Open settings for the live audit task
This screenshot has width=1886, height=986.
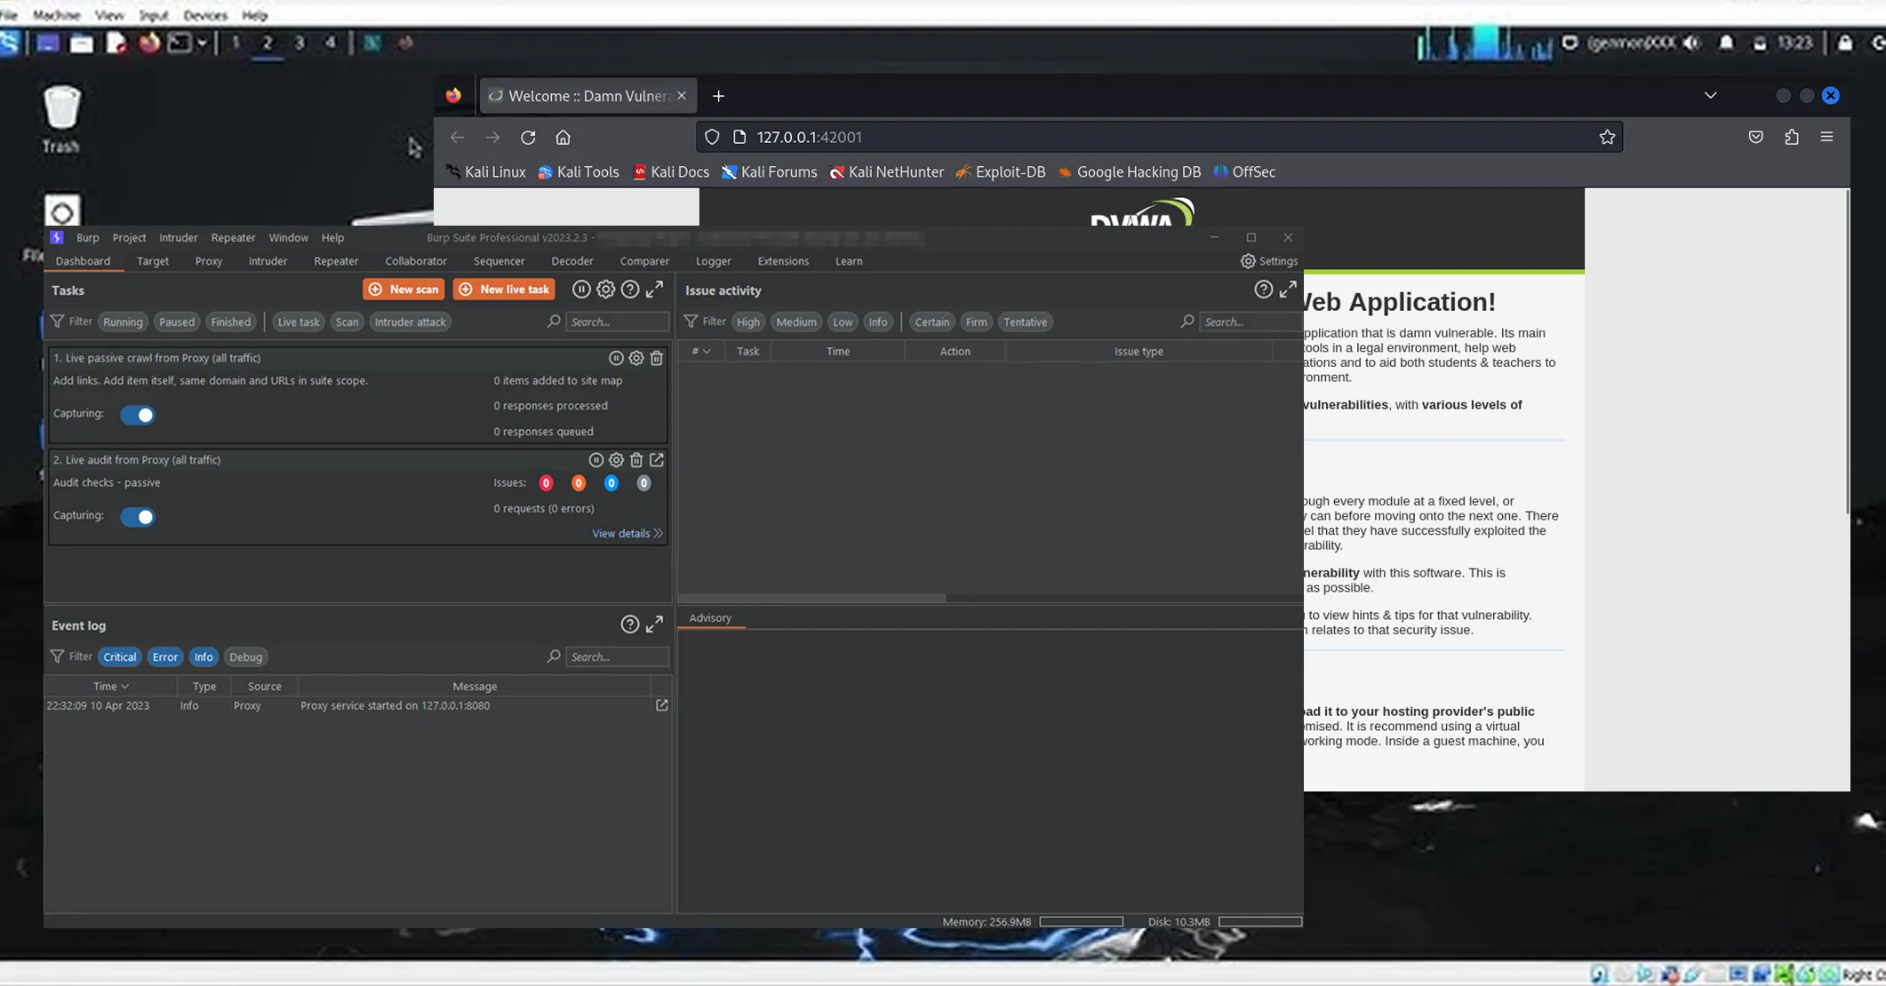pos(616,460)
